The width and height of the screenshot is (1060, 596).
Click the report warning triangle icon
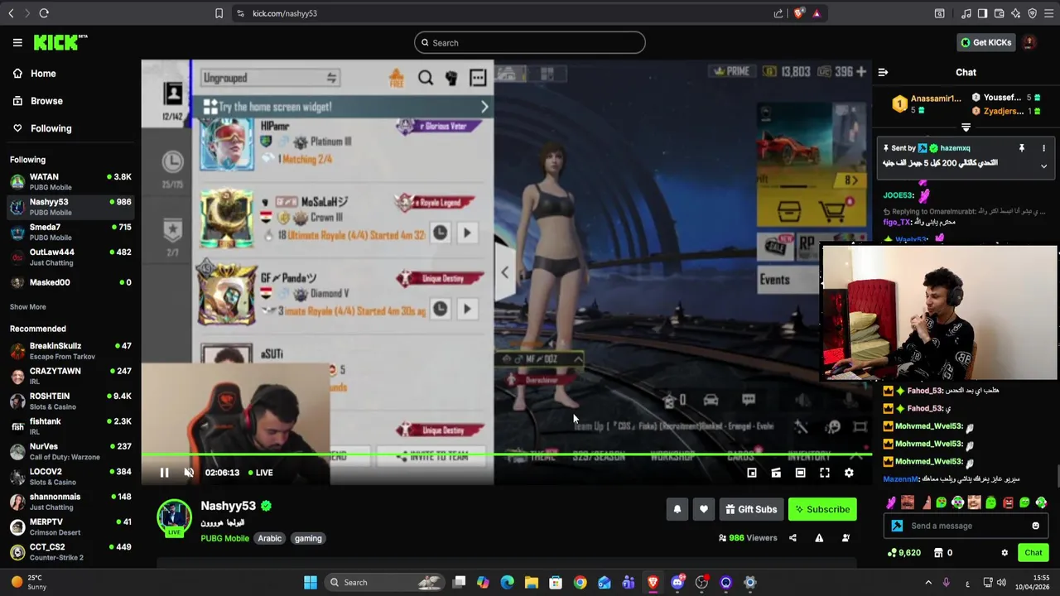[x=819, y=538]
